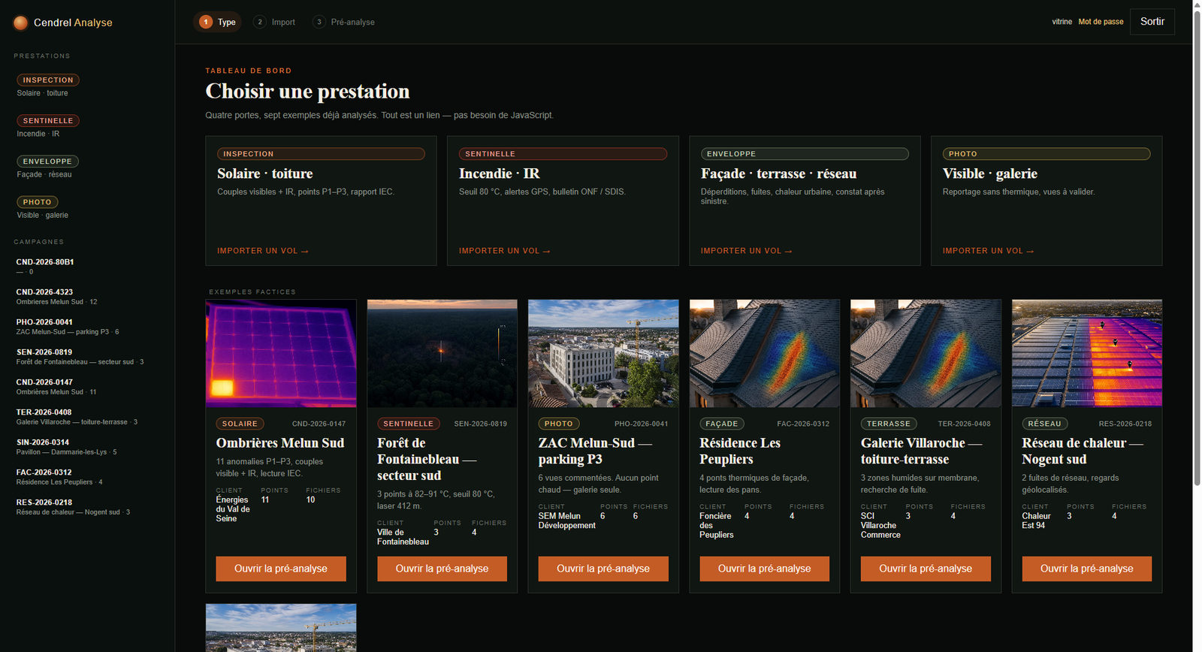1202x652 pixels.
Task: Click the Inspection tag on Solaire card
Action: (321, 154)
